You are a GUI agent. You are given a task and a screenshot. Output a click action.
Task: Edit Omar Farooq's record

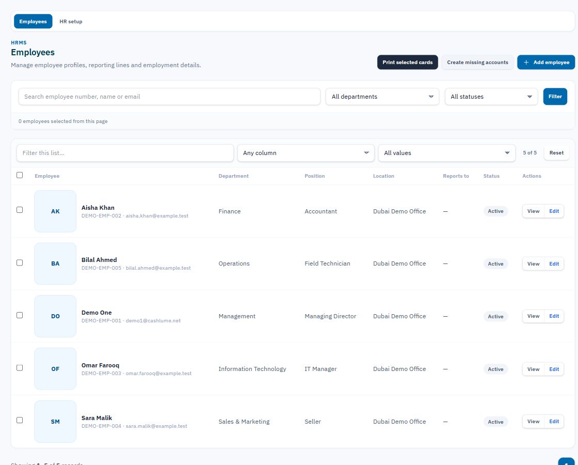(x=554, y=369)
